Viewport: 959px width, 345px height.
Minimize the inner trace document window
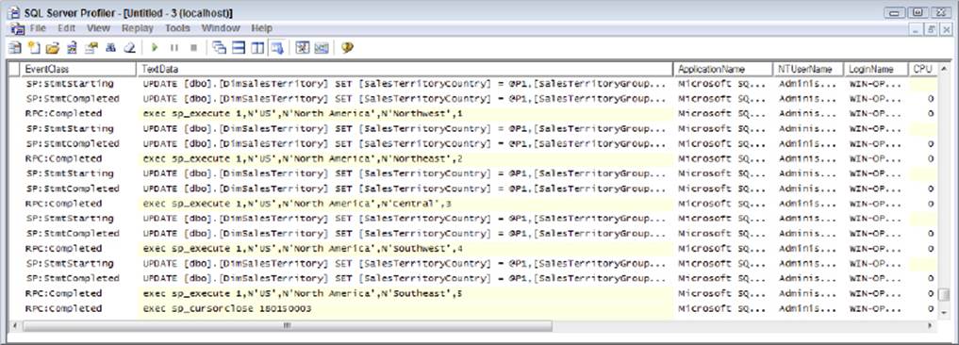916,28
